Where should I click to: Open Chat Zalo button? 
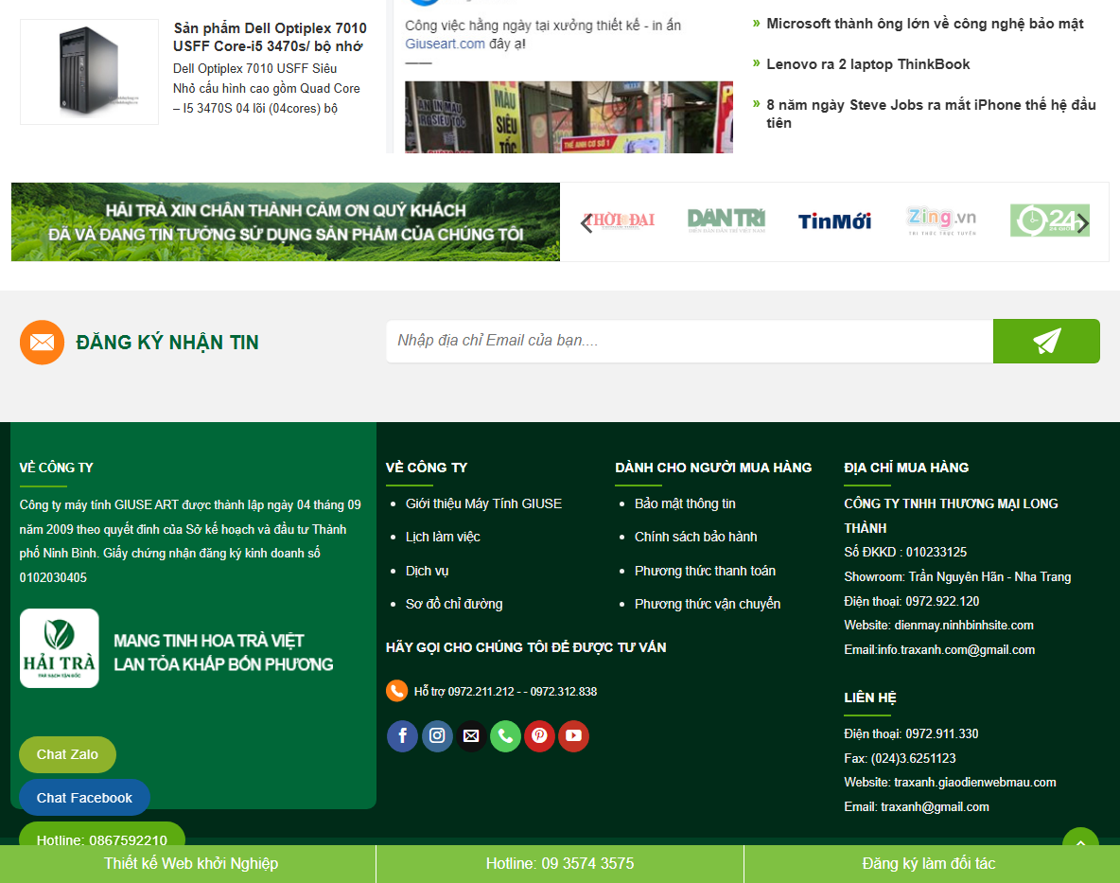point(67,754)
